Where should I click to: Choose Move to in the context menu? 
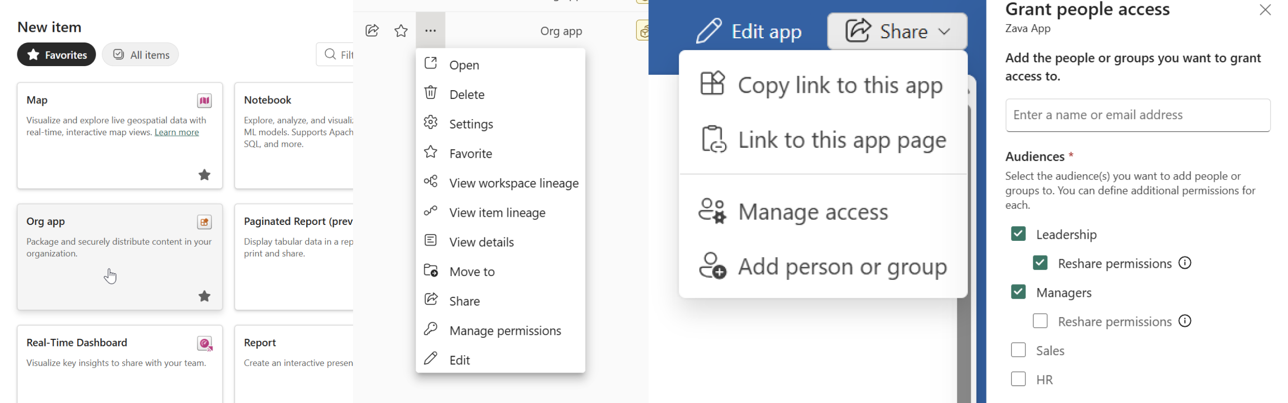[500, 271]
